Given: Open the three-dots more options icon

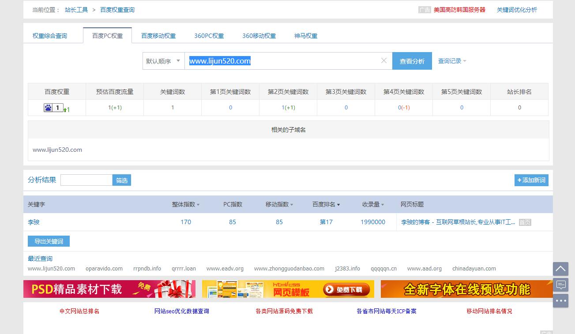Looking at the screenshot, I should [x=560, y=300].
